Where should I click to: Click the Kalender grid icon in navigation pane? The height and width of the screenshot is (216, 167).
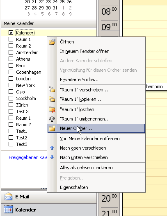click(x=8, y=209)
